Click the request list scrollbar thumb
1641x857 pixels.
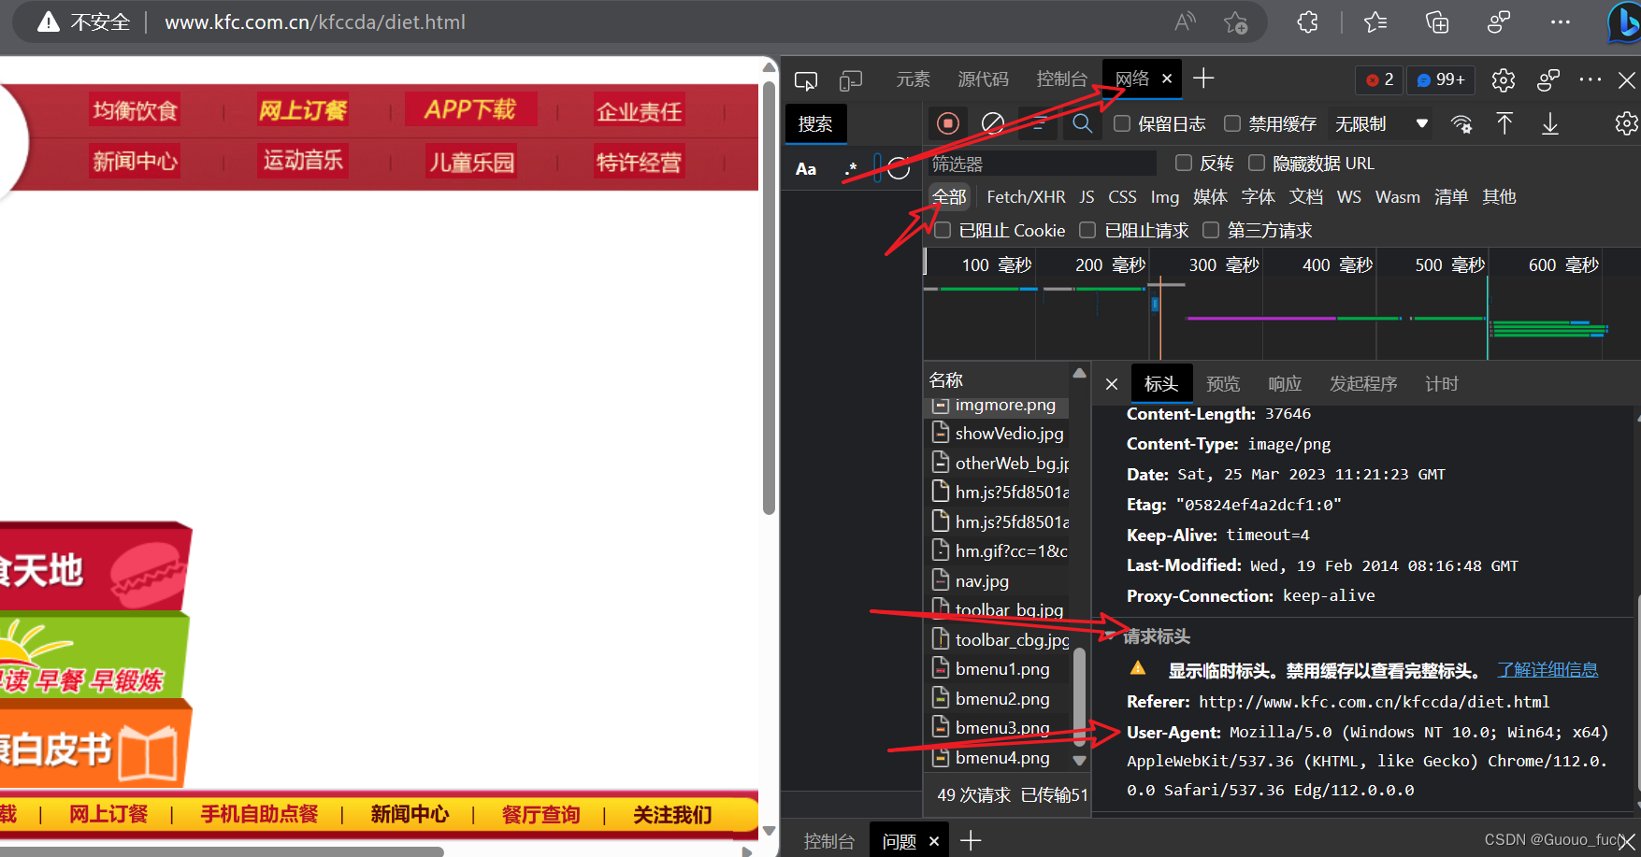click(x=1079, y=696)
